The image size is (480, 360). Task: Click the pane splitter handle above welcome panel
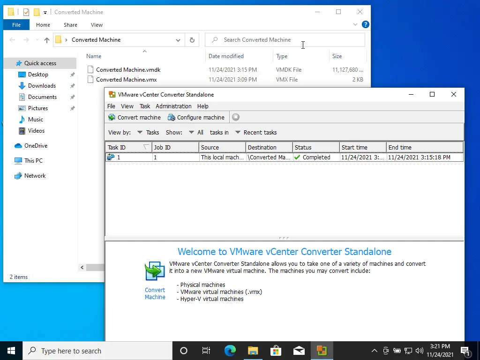[284, 238]
